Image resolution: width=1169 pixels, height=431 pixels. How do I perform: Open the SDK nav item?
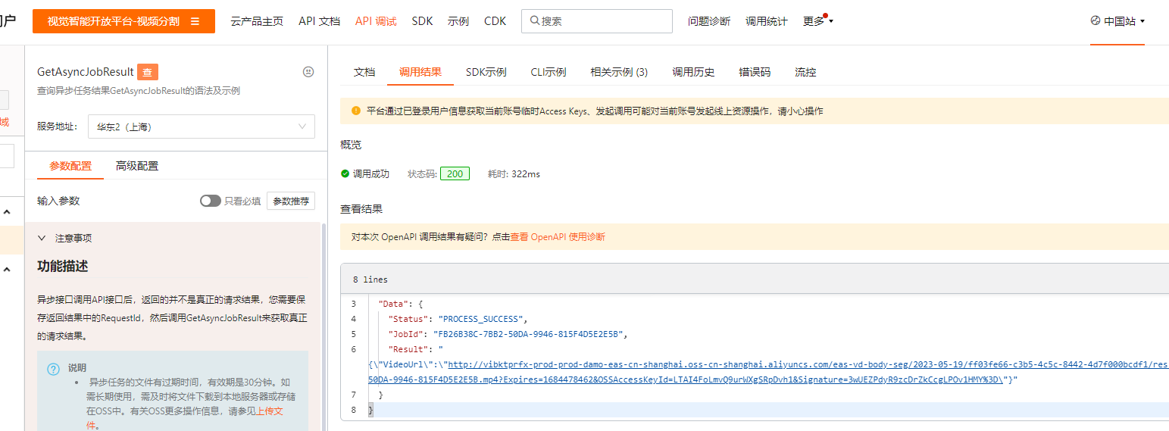(423, 21)
